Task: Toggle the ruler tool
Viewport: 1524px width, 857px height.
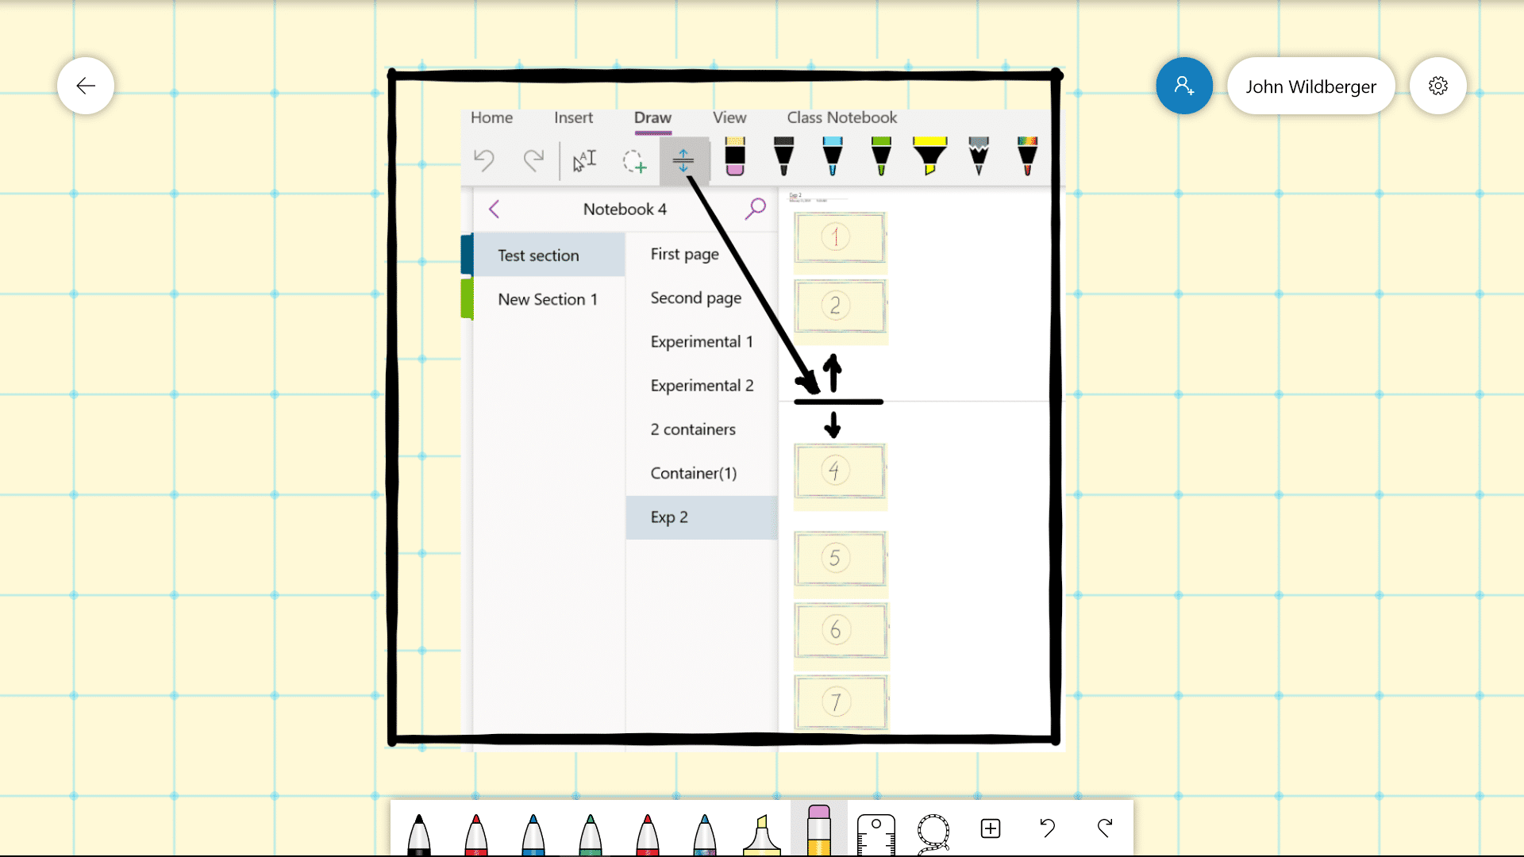Action: 876,833
